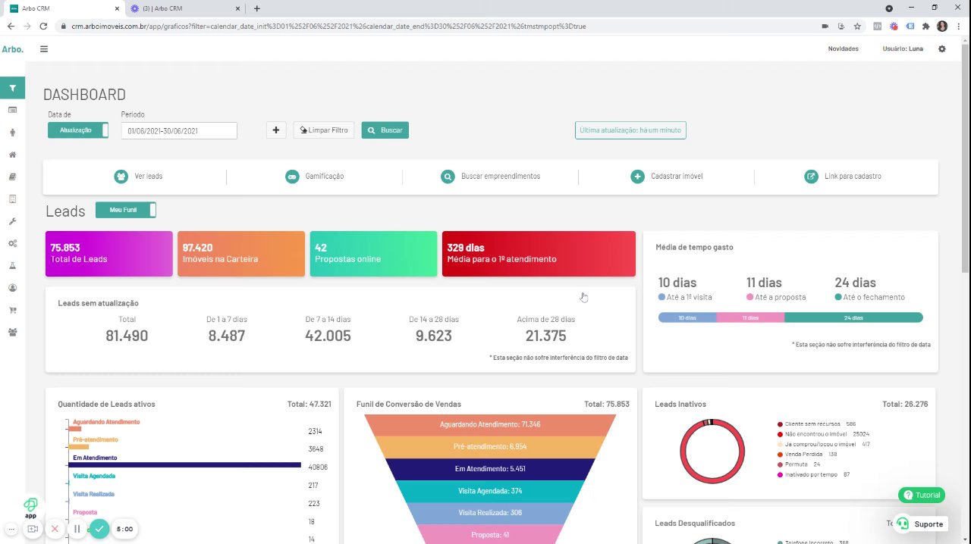This screenshot has width=971, height=544.
Task: Open the gears icon in left sidebar
Action: 12,243
